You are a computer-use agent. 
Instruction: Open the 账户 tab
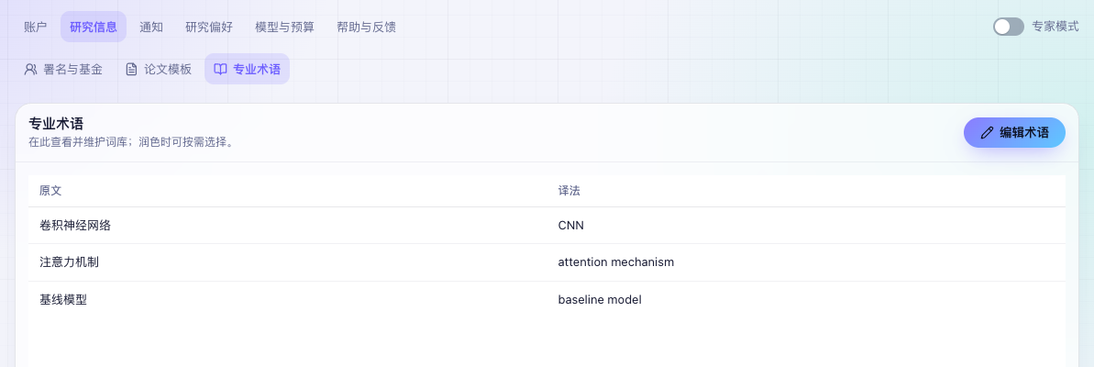36,28
